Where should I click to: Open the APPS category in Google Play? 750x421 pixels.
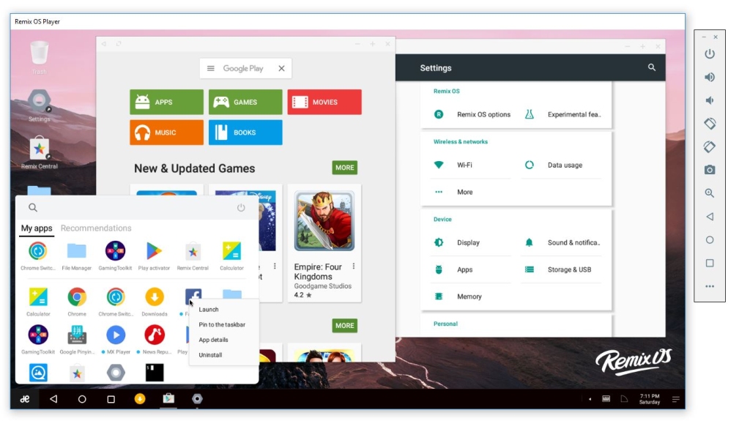point(166,102)
